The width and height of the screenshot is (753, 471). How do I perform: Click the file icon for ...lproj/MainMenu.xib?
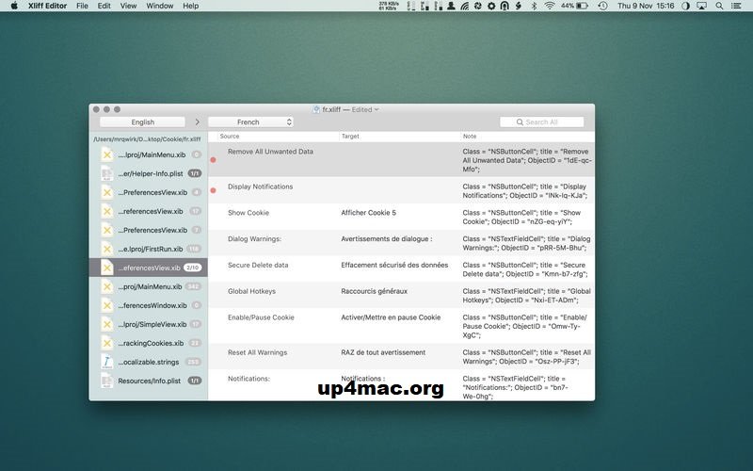106,154
